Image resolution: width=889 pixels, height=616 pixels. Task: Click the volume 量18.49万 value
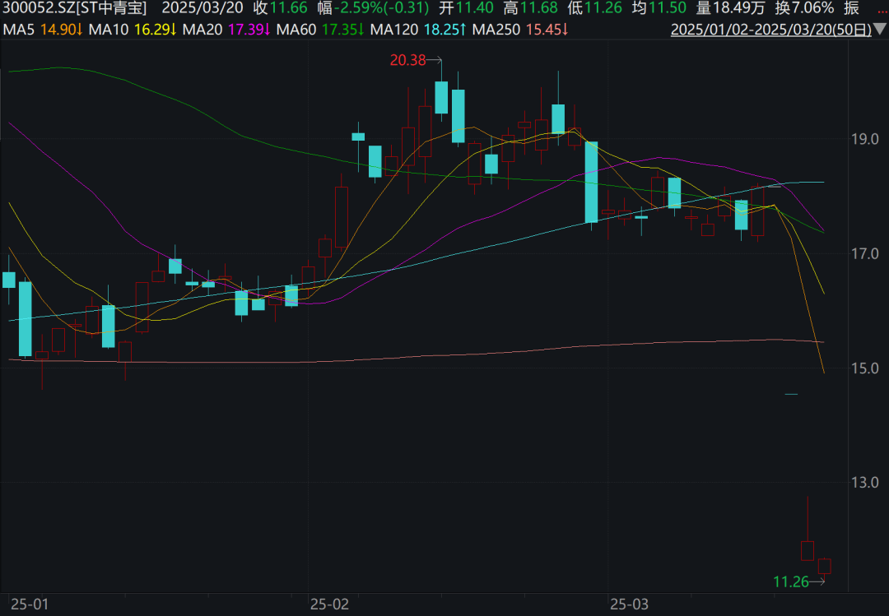pyautogui.click(x=731, y=8)
